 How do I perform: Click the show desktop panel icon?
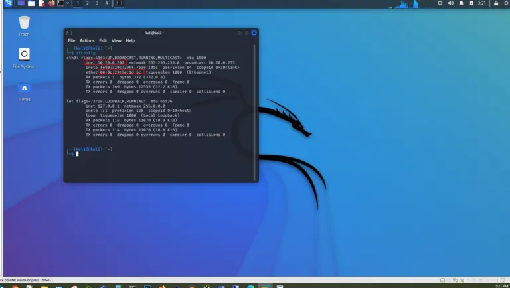point(21,3)
